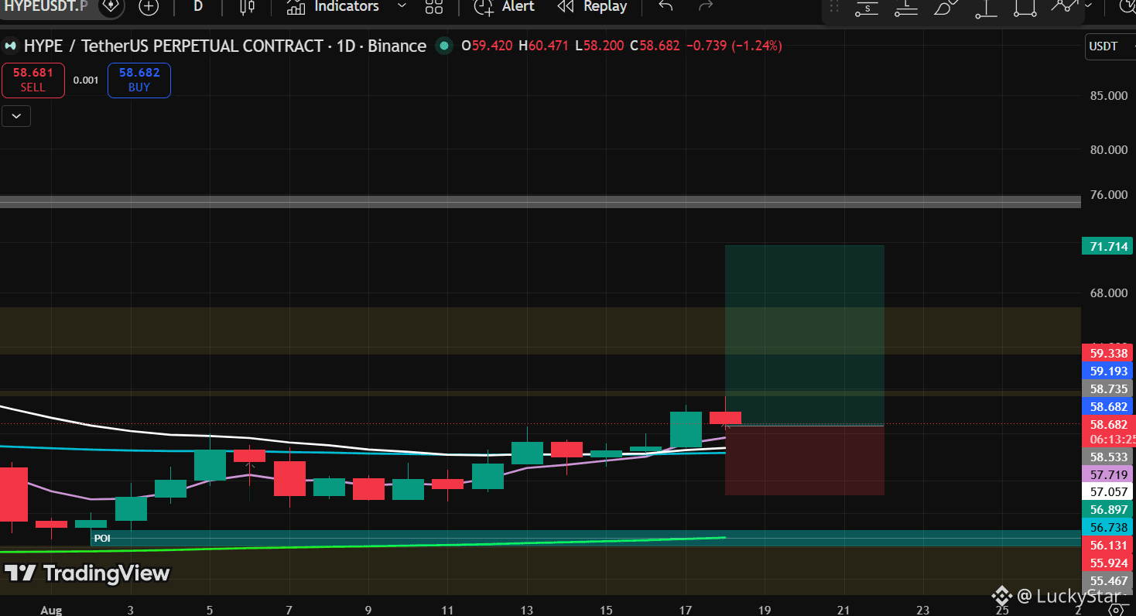Viewport: 1136px width, 616px height.
Task: Open the indicator templates grid icon
Action: pos(434,7)
